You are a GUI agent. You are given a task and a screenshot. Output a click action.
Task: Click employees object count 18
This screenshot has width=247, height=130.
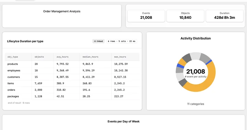point(36,71)
